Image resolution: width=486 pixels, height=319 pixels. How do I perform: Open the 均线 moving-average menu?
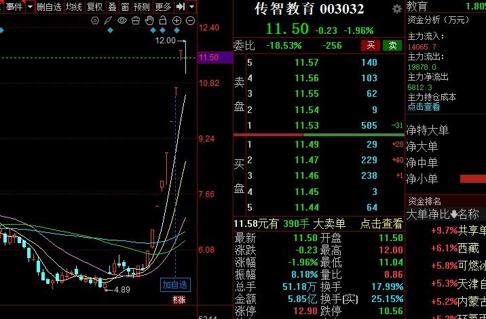coord(73,7)
